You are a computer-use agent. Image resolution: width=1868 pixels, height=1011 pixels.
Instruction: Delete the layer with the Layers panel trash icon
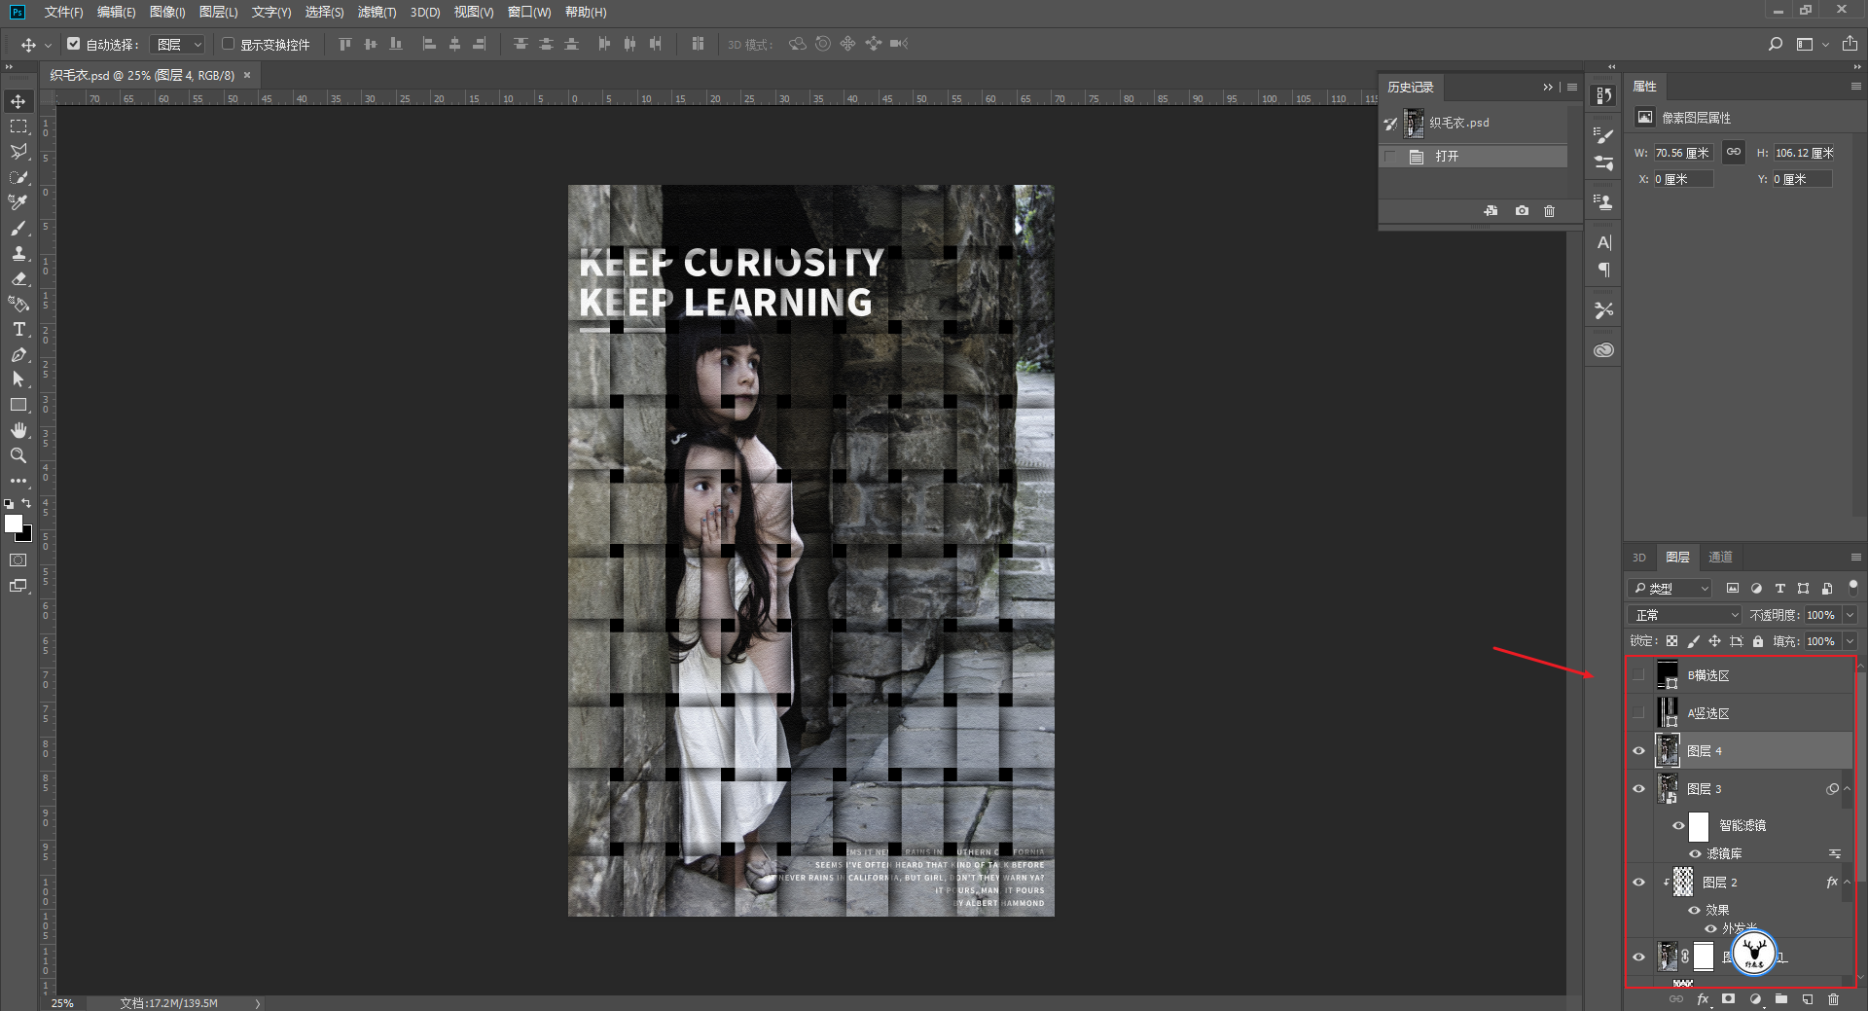[x=1833, y=999]
